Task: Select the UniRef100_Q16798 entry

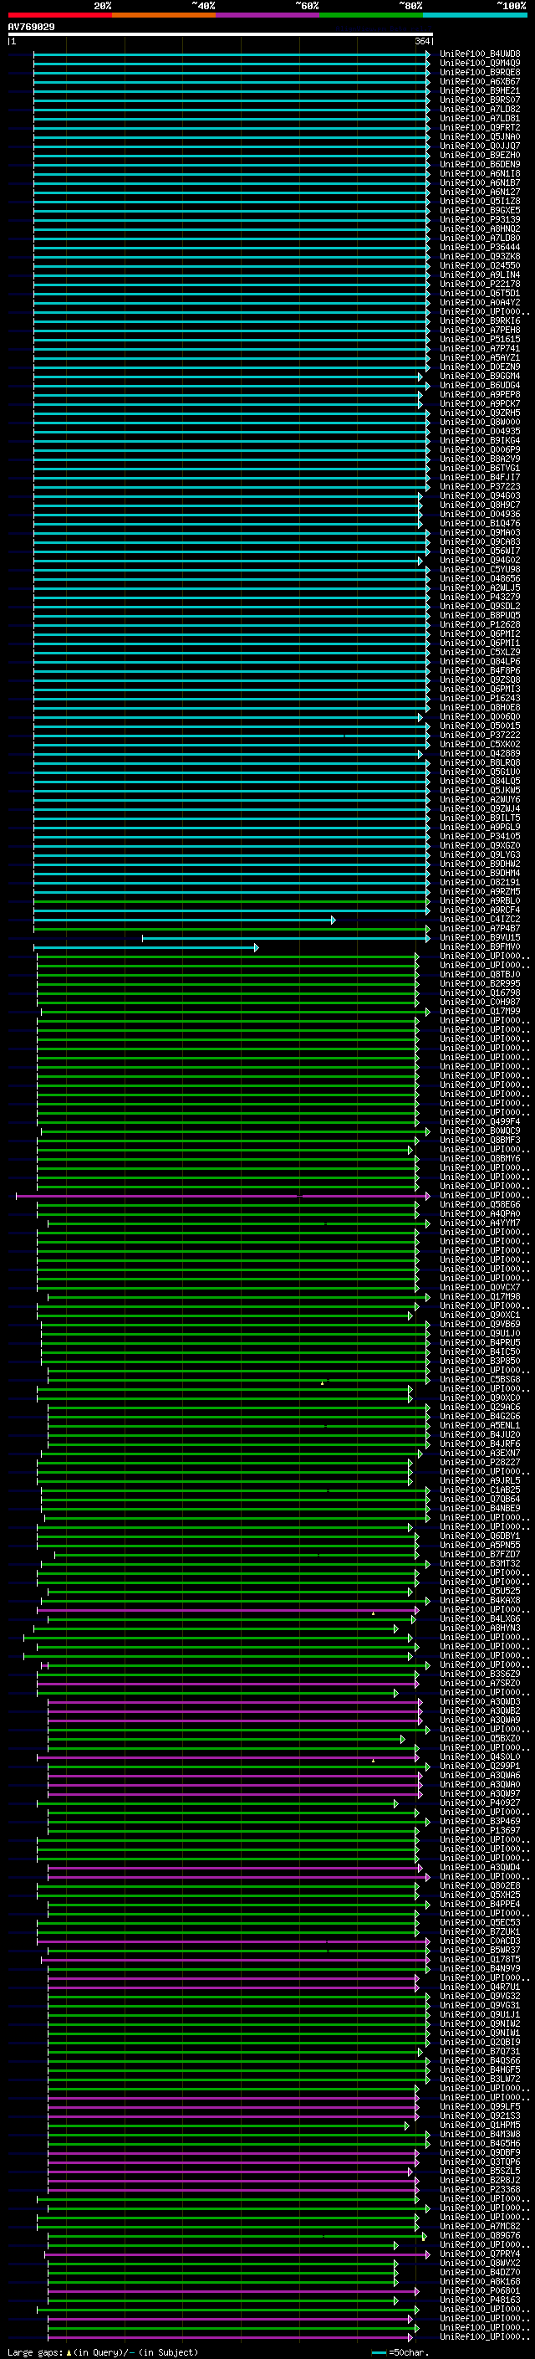Action: (480, 993)
